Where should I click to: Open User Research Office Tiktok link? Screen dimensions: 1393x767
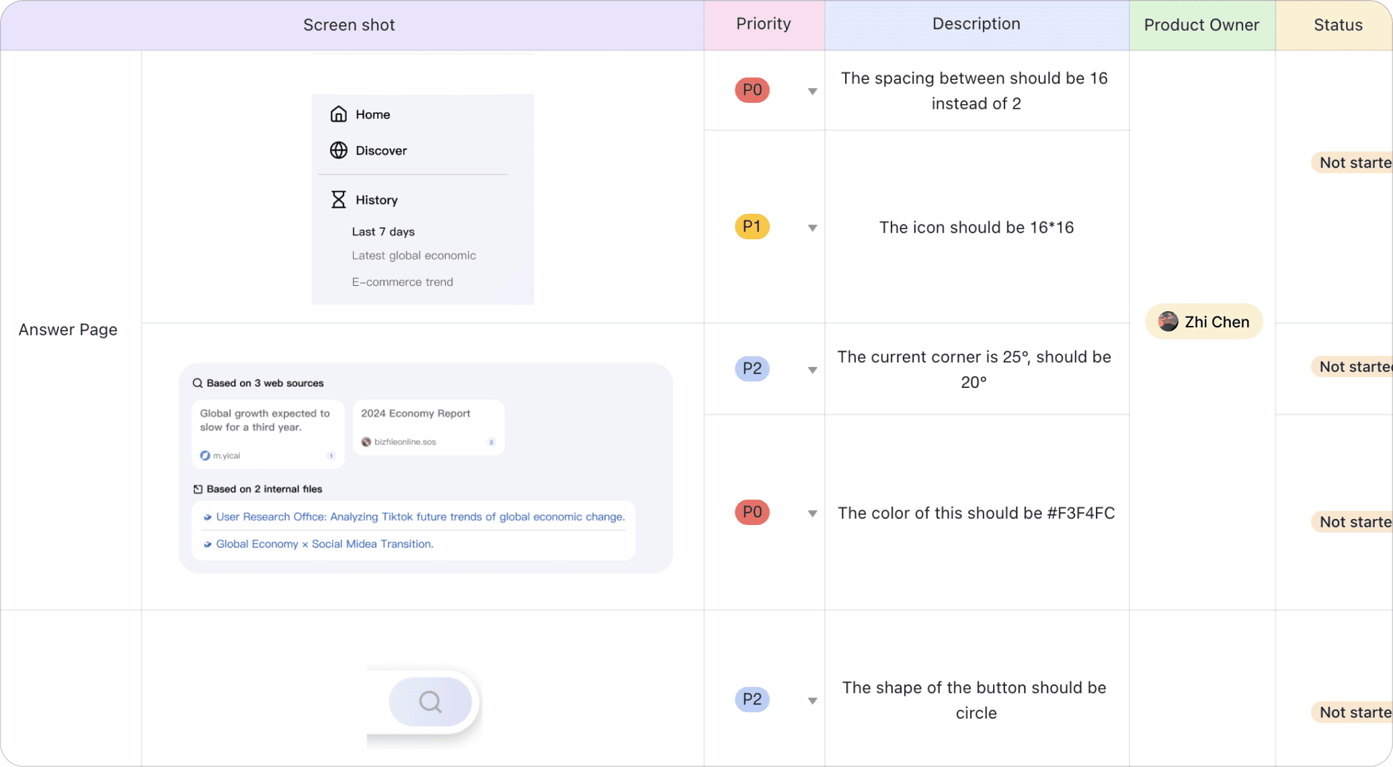pyautogui.click(x=420, y=517)
